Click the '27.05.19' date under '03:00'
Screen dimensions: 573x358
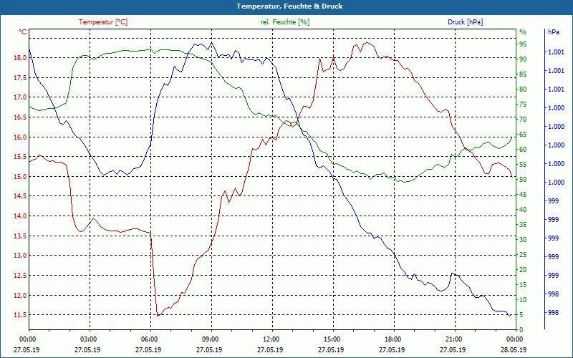pos(87,350)
